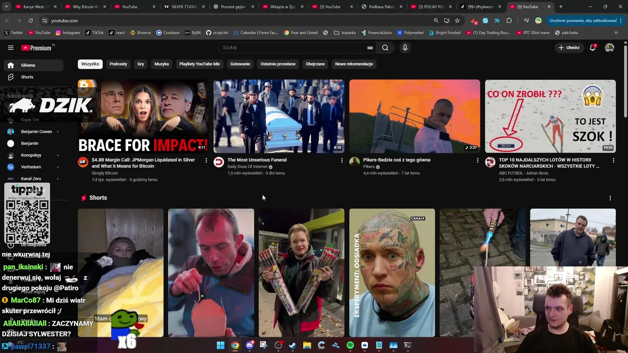
Task: Select the Muzyka filter chip
Action: 161,64
